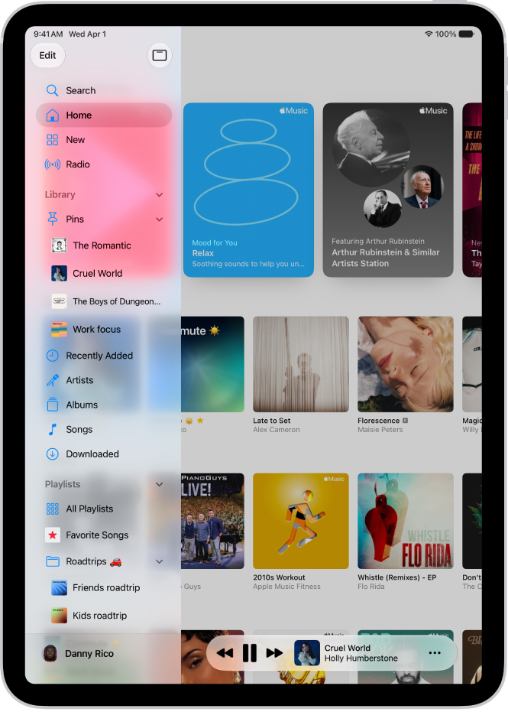Open Friends roadtrip playlist
The width and height of the screenshot is (508, 712).
point(104,588)
